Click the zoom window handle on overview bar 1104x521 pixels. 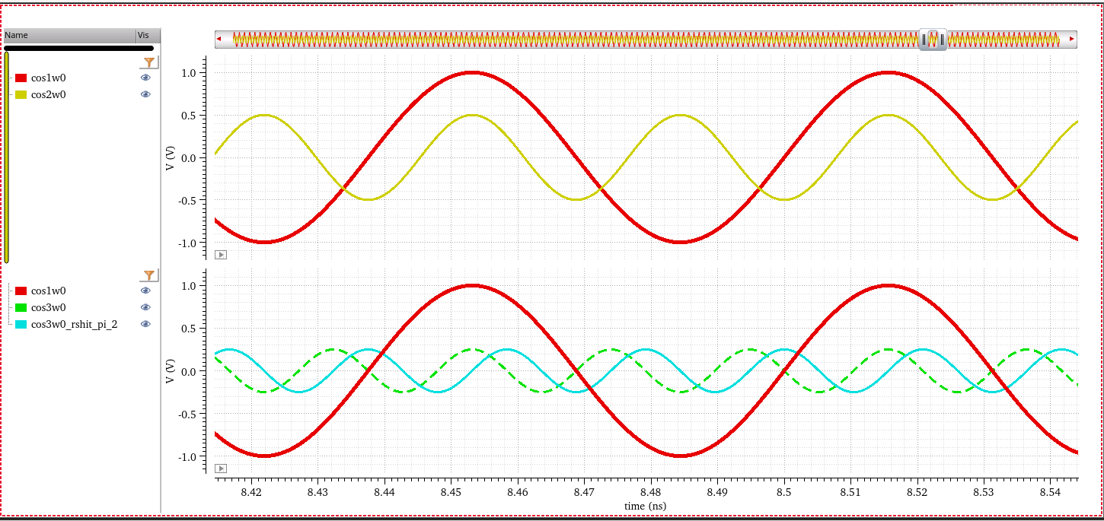[x=933, y=39]
